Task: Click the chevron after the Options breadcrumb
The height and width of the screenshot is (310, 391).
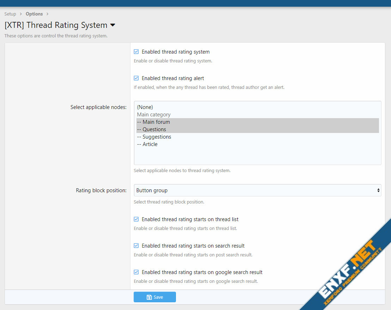Action: point(47,14)
